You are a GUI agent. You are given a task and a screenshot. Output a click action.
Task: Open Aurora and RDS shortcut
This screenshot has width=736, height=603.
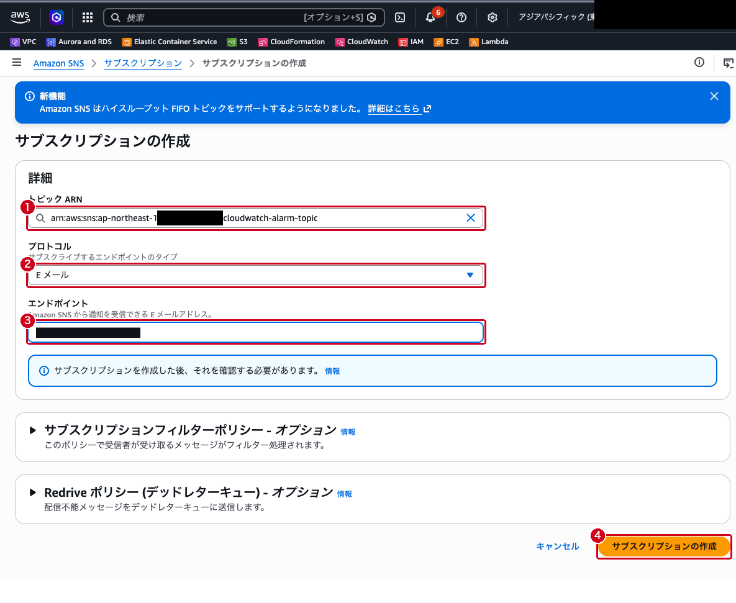tap(79, 42)
